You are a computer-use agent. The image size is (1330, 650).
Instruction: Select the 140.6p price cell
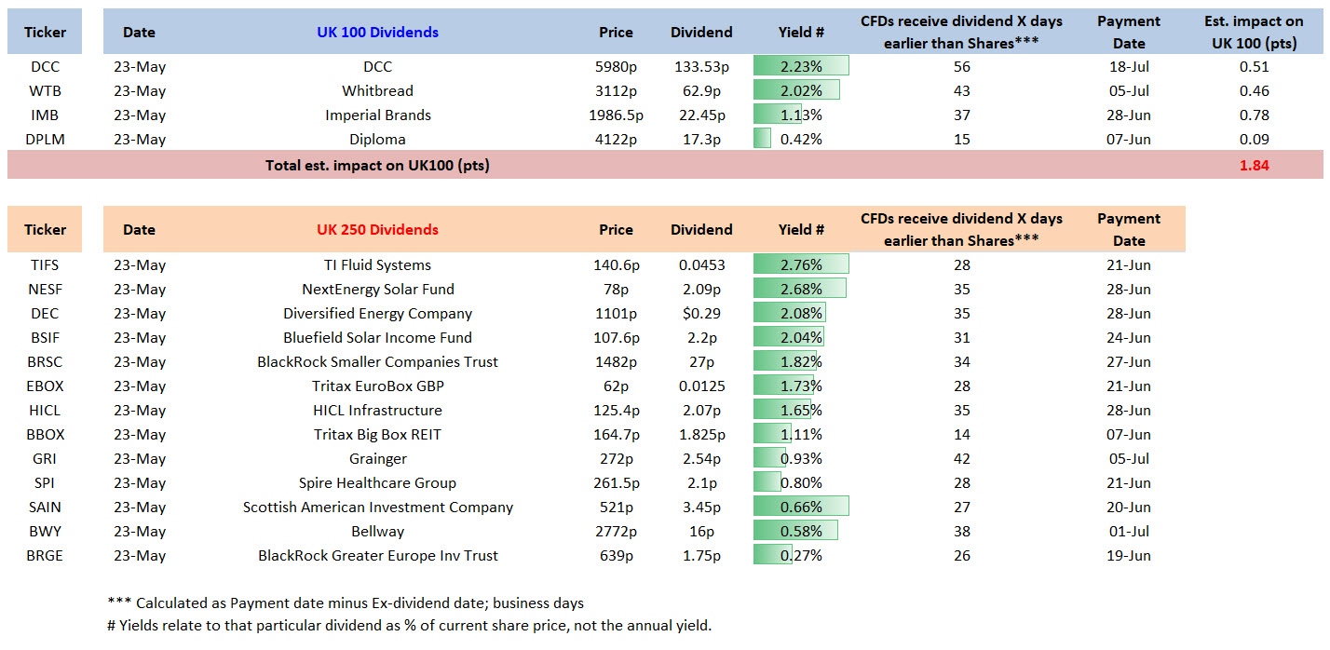[616, 264]
